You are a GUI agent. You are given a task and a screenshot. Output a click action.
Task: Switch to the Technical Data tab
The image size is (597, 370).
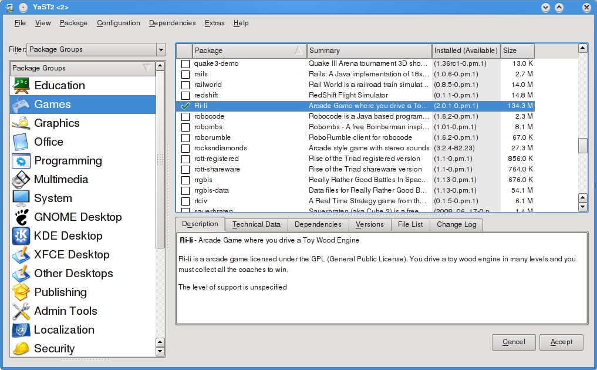coord(256,224)
